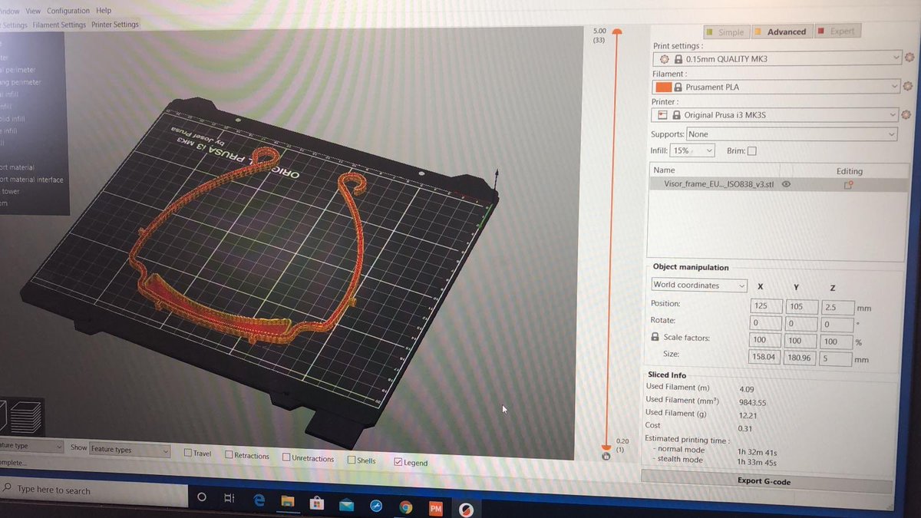This screenshot has height=518, width=921.
Task: Click the Export G-code button
Action: click(767, 481)
